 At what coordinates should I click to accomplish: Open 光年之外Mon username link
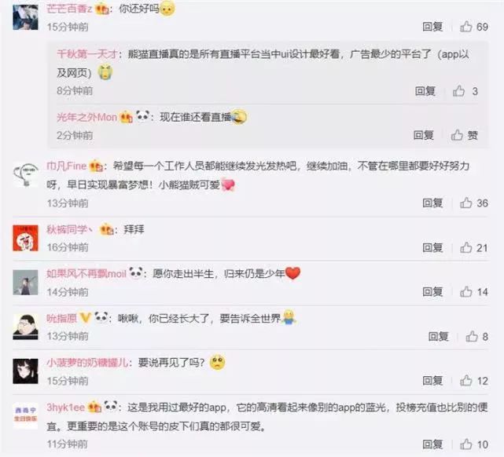[x=86, y=118]
